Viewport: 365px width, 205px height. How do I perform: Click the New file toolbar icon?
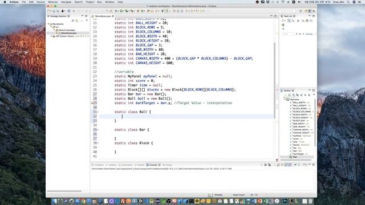[48, 11]
